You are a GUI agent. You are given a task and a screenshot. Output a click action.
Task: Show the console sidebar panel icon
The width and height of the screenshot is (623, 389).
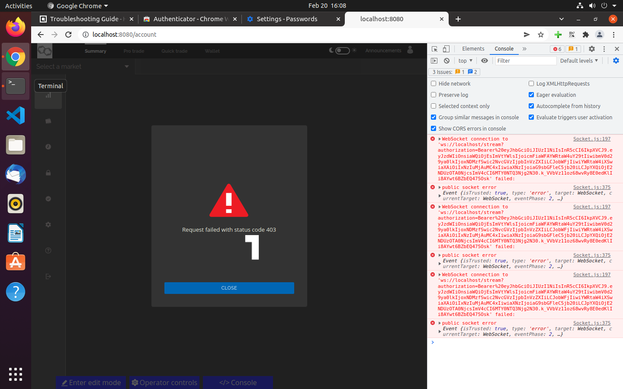434,61
